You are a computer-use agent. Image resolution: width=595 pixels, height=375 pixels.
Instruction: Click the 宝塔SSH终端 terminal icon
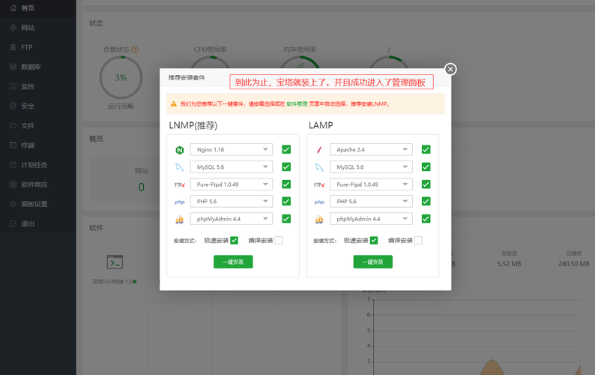pyautogui.click(x=115, y=262)
